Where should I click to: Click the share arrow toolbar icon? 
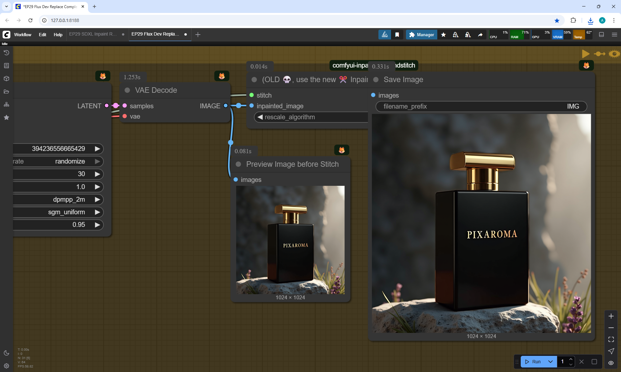(480, 35)
